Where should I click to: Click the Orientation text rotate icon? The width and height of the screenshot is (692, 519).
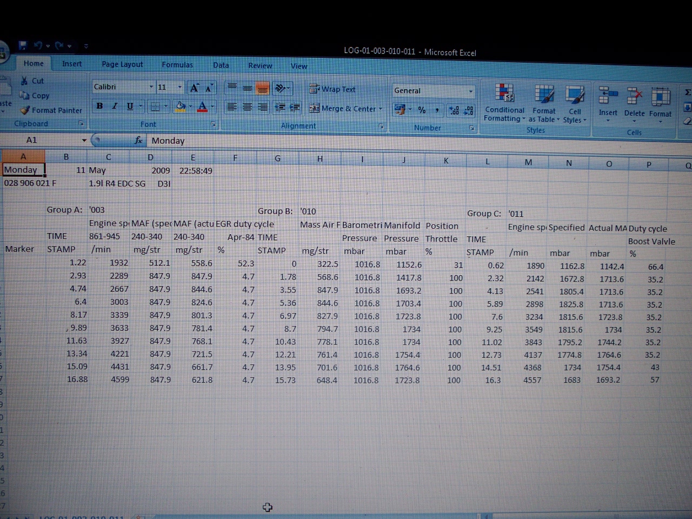pyautogui.click(x=280, y=88)
